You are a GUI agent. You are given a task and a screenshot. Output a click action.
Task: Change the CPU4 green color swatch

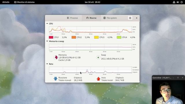[x=119, y=37]
